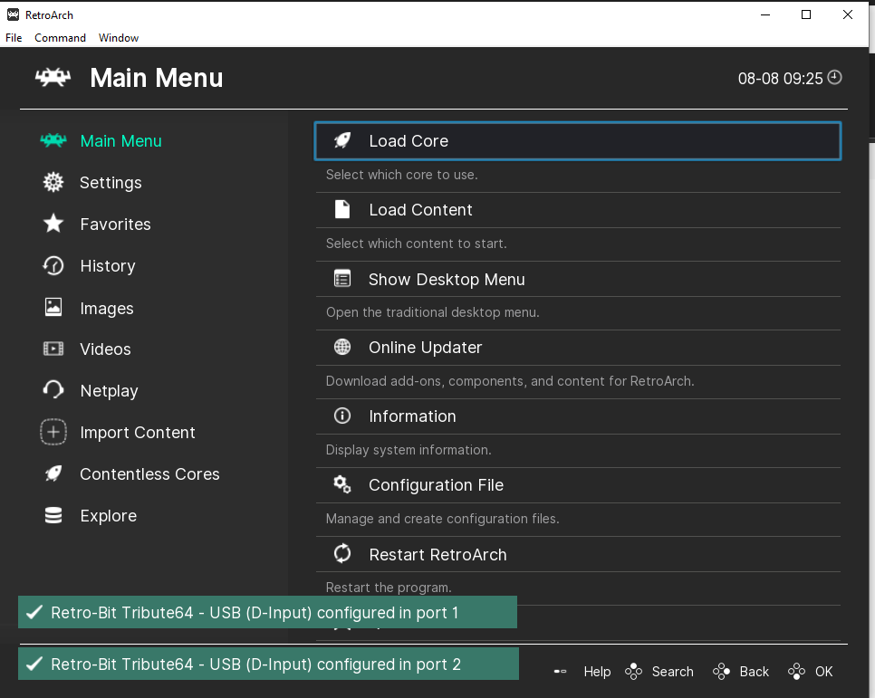Click "Display system information." text
Image resolution: width=875 pixels, height=698 pixels.
[409, 450]
